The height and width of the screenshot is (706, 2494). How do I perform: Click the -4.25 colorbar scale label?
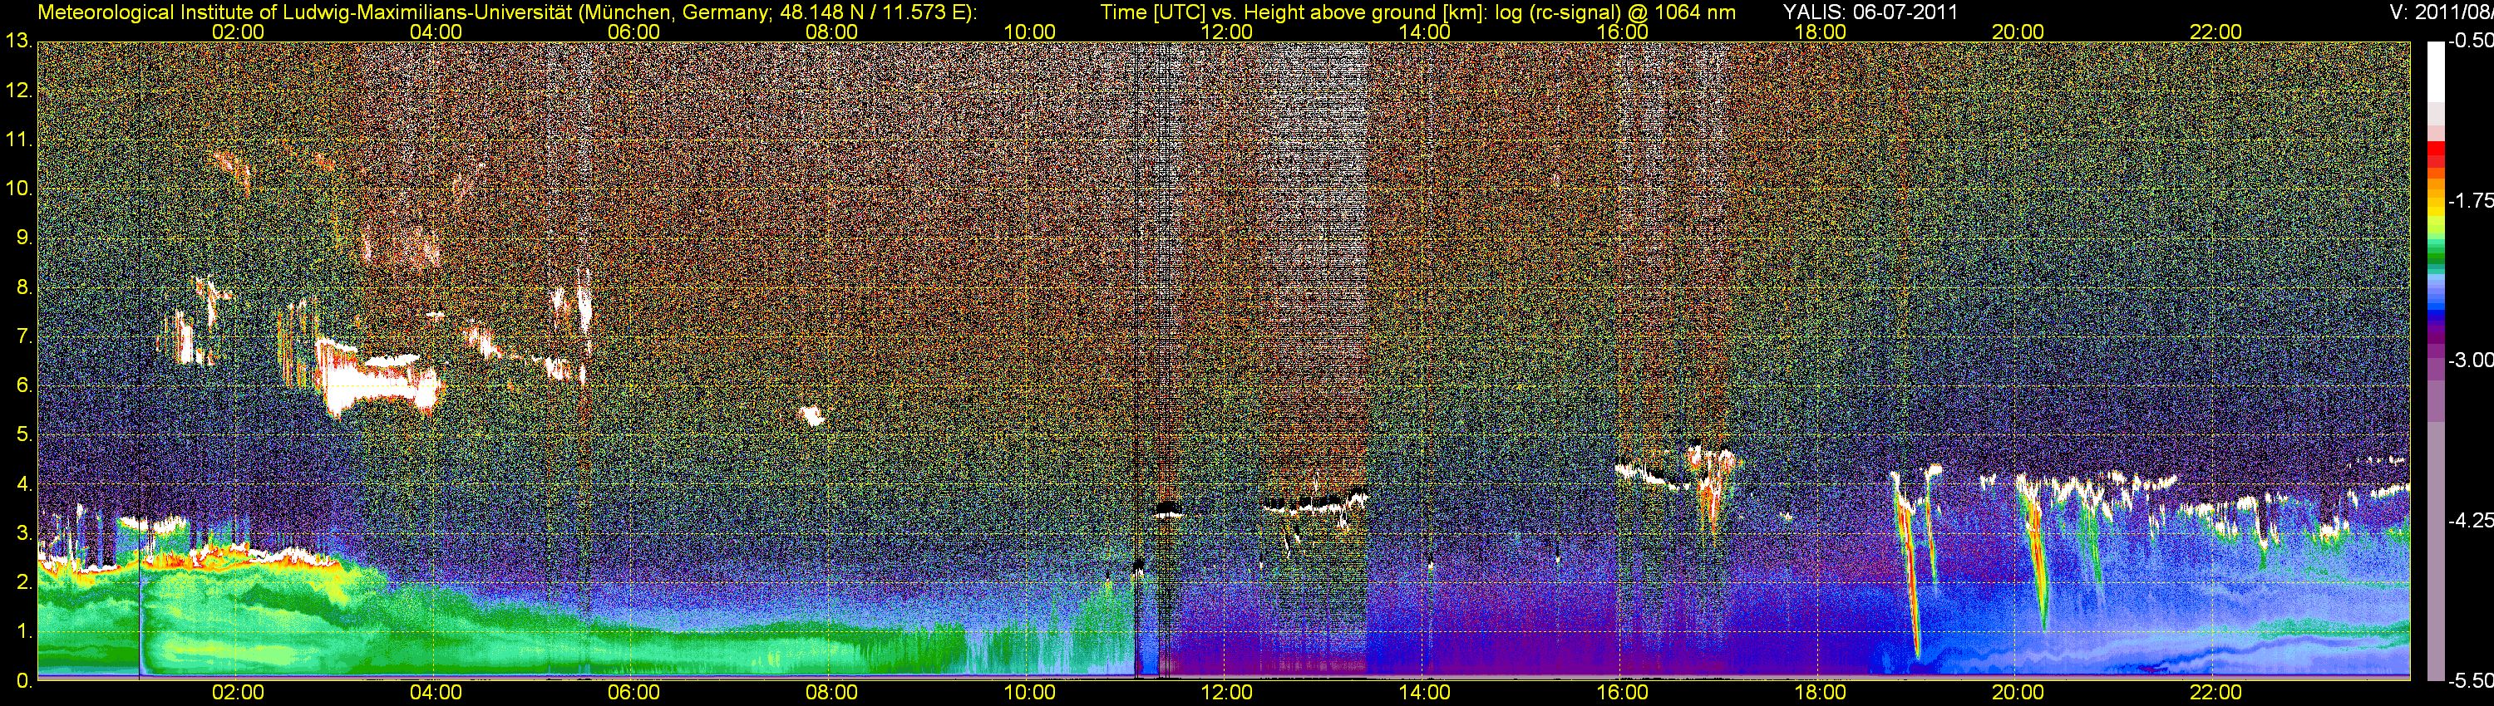click(2470, 520)
